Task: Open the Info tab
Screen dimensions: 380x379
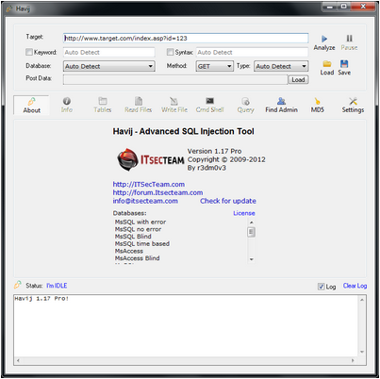Action: [67, 106]
